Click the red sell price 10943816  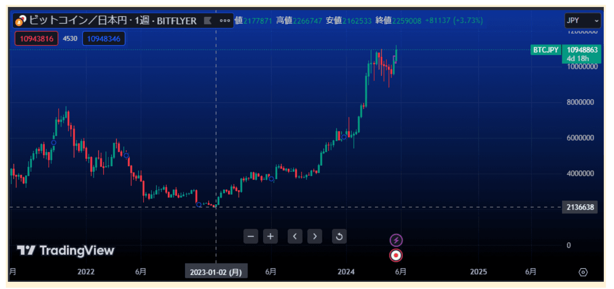click(x=37, y=39)
